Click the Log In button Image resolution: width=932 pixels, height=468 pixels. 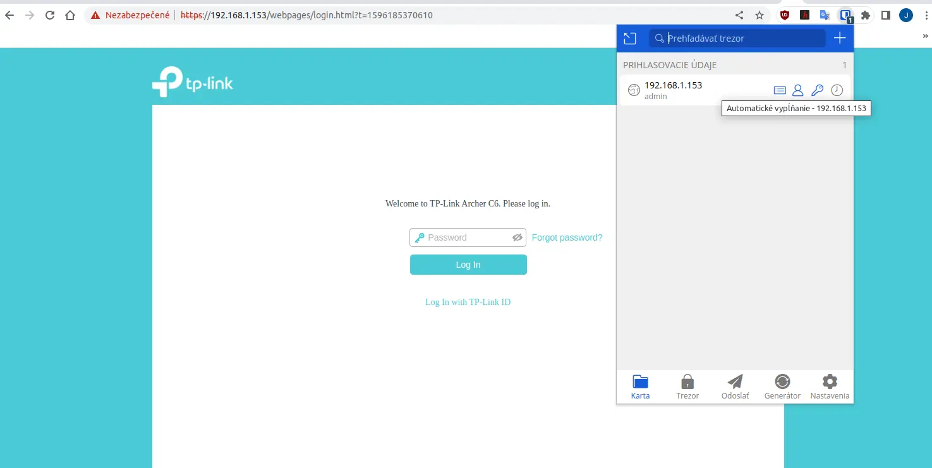(x=468, y=265)
